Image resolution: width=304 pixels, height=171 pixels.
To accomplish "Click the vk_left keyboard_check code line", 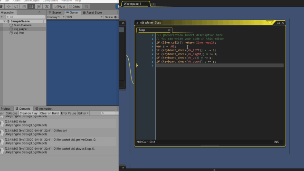I will [x=186, y=50].
